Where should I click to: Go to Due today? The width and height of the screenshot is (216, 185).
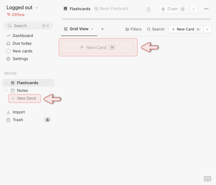pyautogui.click(x=22, y=43)
